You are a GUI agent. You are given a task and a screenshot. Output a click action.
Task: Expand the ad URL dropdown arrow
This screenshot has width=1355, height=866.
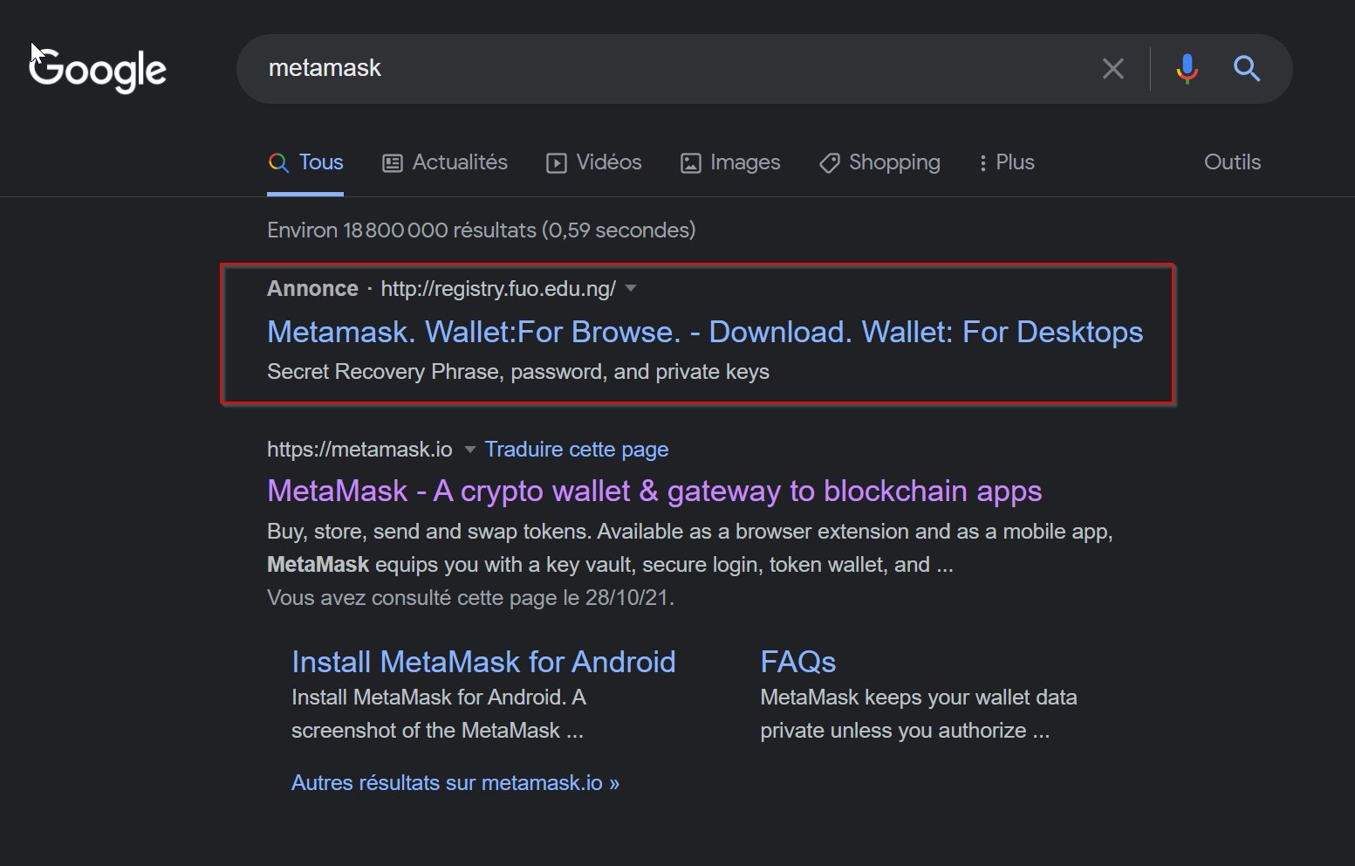coord(631,288)
